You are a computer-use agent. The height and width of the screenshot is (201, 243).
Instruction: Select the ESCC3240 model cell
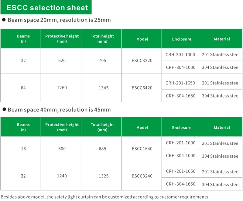point(142,176)
